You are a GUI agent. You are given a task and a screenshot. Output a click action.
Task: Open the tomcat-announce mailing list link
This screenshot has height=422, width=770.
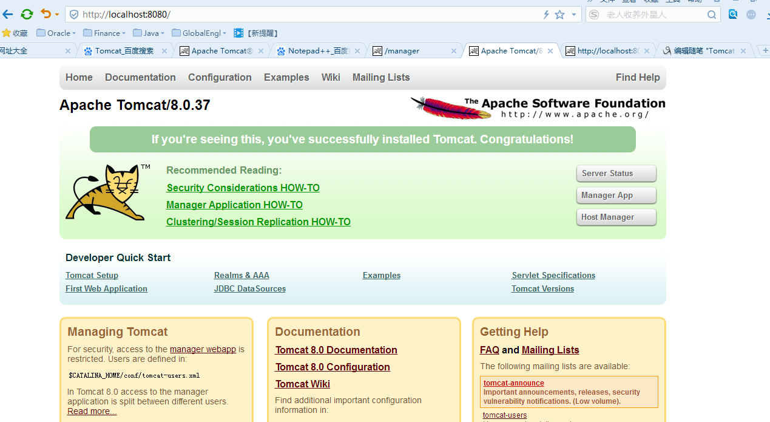tap(514, 383)
